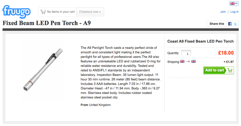Click the £18.00 price

click(226, 53)
